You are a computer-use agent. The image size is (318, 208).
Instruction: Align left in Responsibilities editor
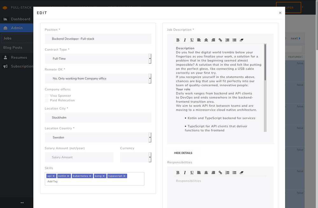coord(199,172)
